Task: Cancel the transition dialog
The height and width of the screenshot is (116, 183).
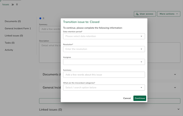Action: (x=127, y=98)
